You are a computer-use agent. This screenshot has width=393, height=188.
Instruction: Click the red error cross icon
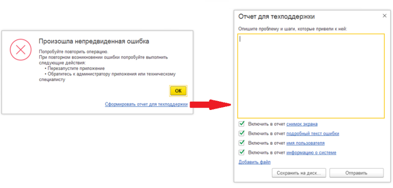(x=21, y=49)
